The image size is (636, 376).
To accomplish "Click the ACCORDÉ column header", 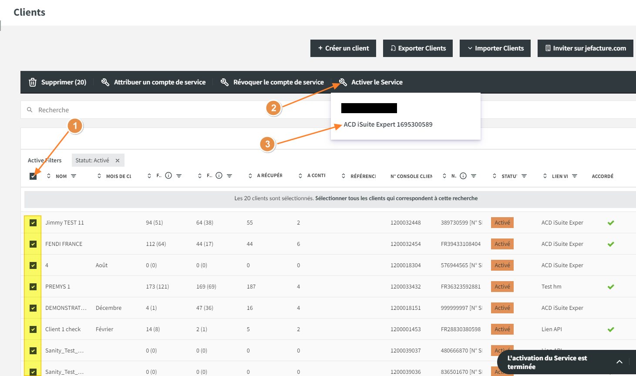I will pyautogui.click(x=602, y=176).
